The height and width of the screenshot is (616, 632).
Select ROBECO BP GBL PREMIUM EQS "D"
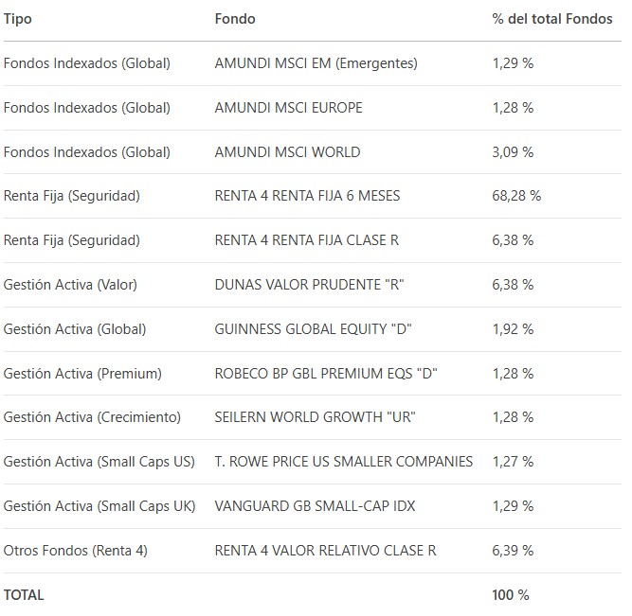coord(326,373)
